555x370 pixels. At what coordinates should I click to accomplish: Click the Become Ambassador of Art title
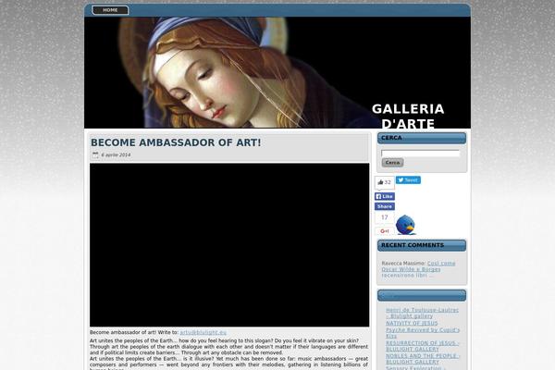176,143
